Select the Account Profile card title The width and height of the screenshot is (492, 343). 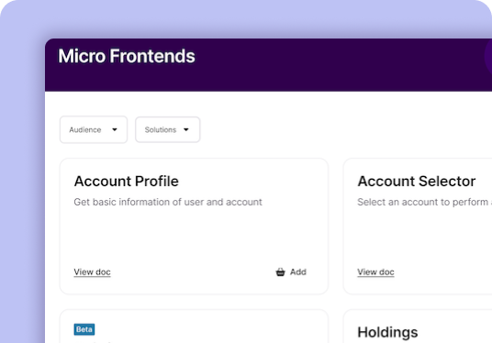126,182
